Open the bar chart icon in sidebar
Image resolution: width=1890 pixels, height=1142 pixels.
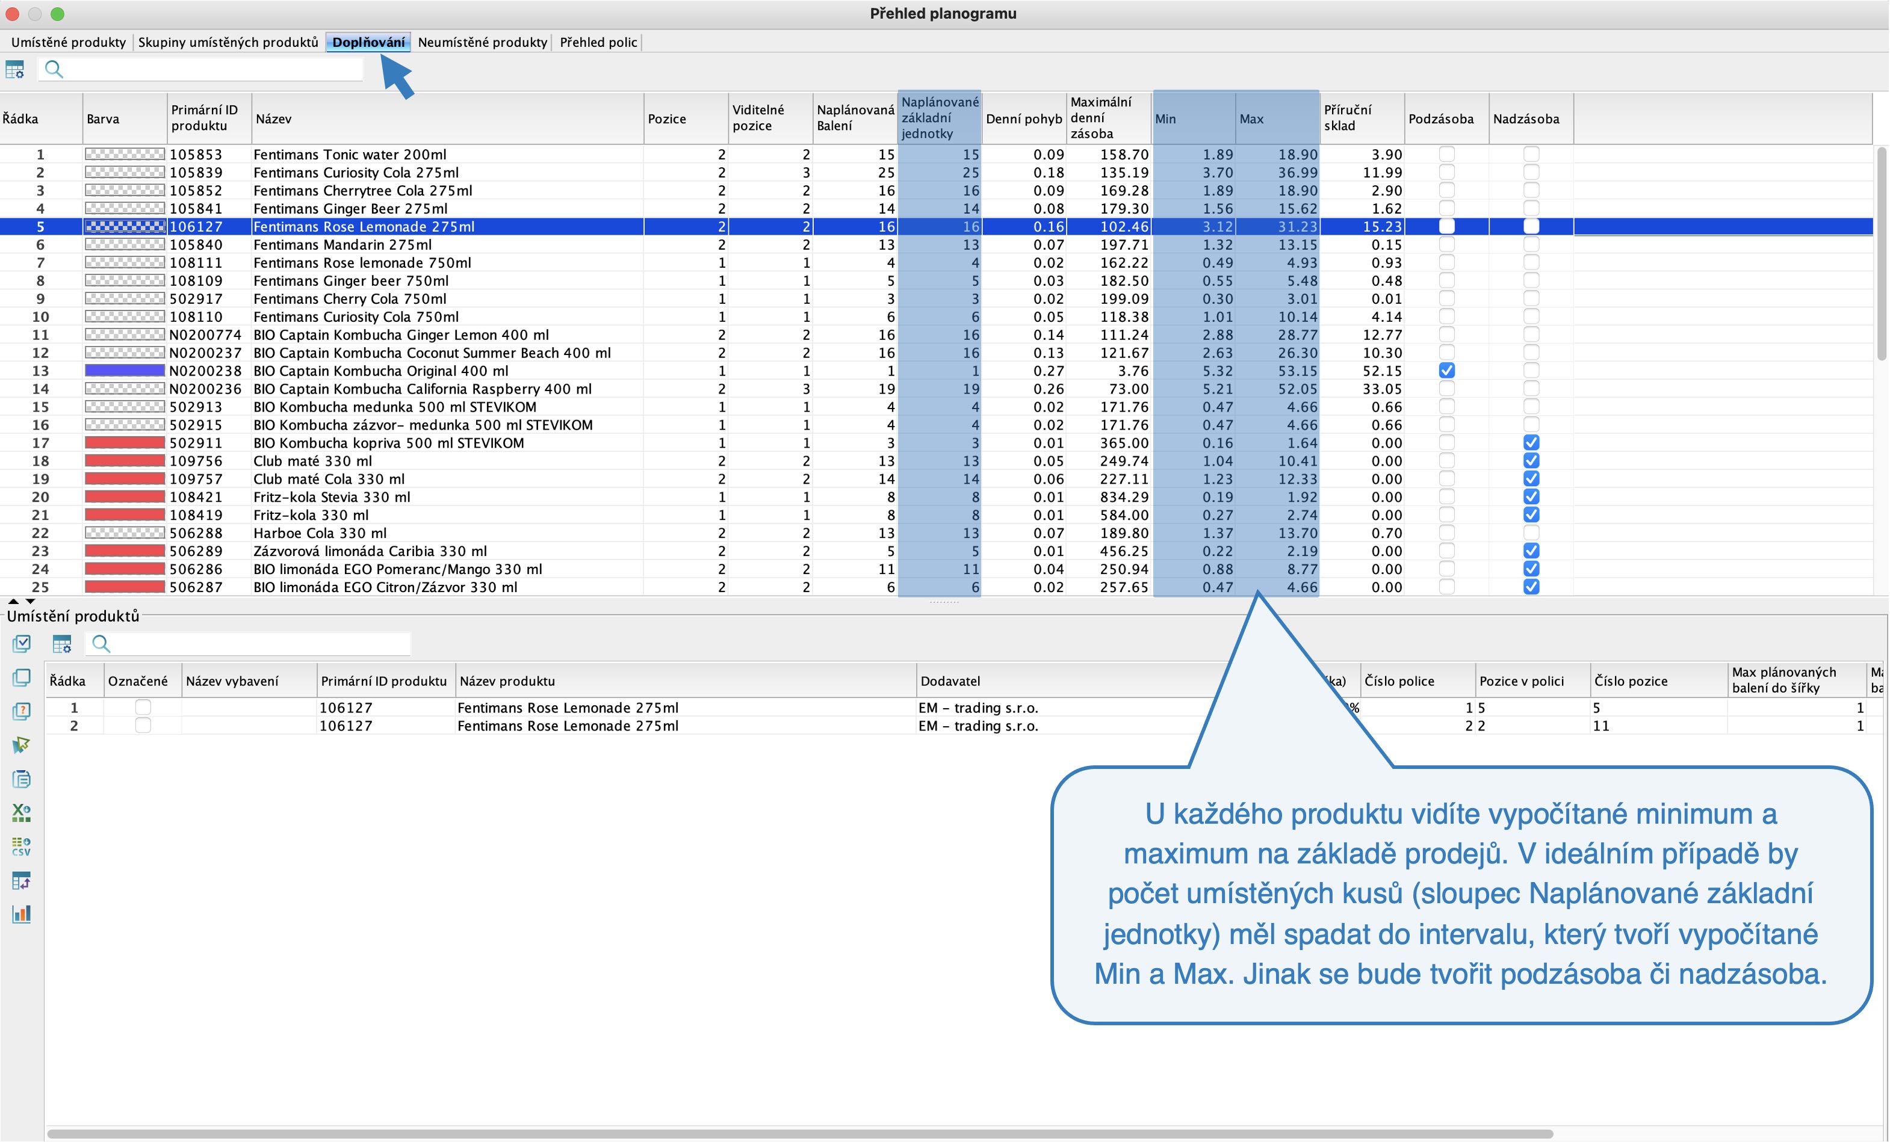click(x=22, y=913)
